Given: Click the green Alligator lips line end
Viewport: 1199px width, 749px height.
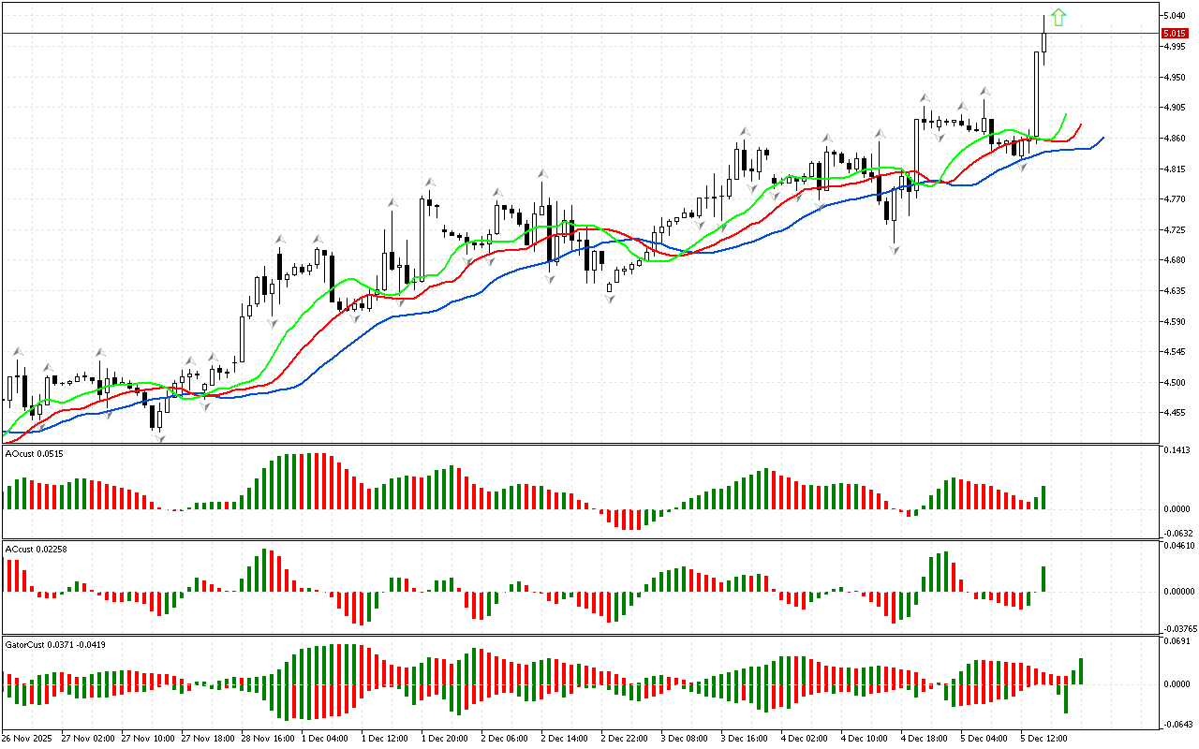Looking at the screenshot, I should [x=1066, y=114].
